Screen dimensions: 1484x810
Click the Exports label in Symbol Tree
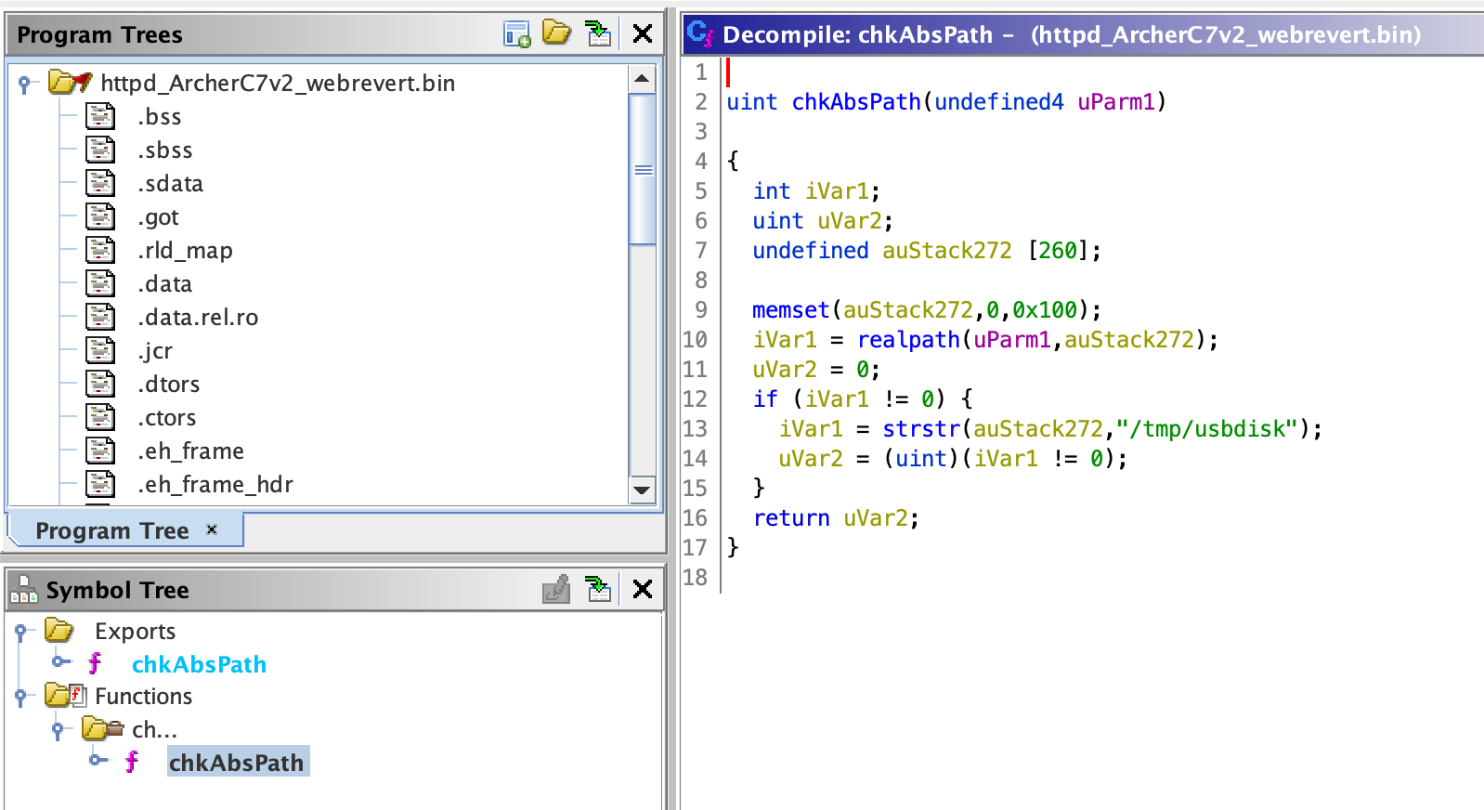[135, 632]
